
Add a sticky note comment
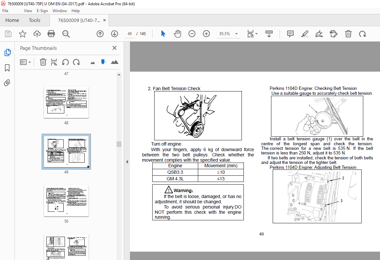tap(290, 34)
